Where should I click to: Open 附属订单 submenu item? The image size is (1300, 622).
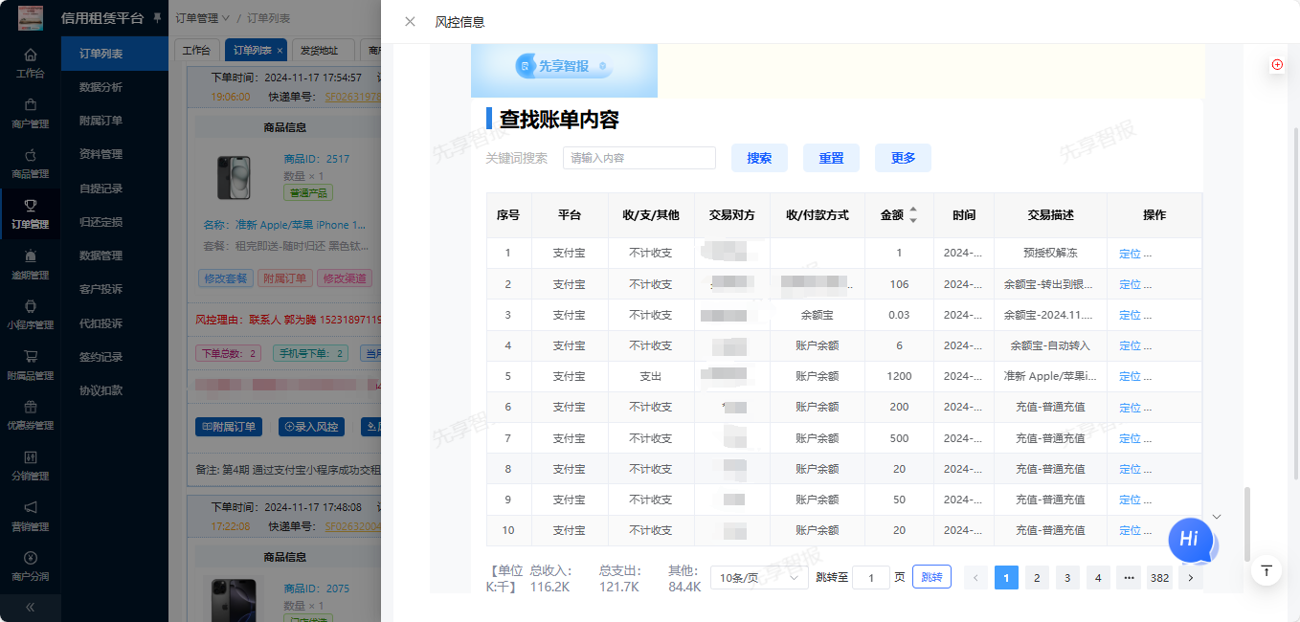tap(115, 121)
